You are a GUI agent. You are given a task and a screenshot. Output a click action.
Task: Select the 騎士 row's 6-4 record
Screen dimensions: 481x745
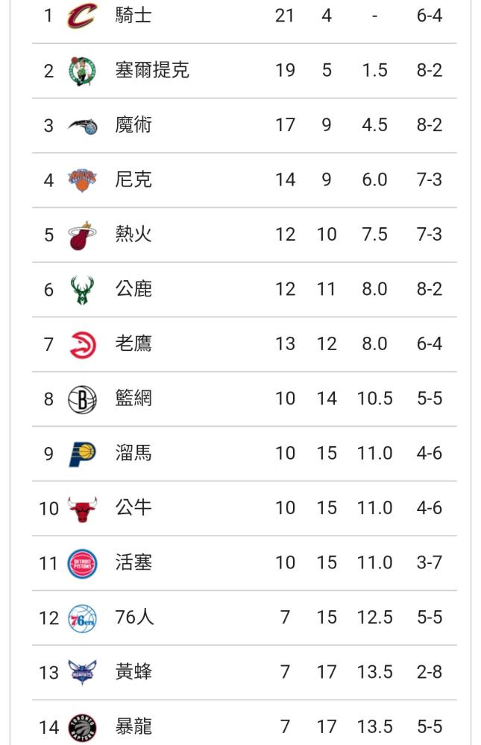[429, 16]
